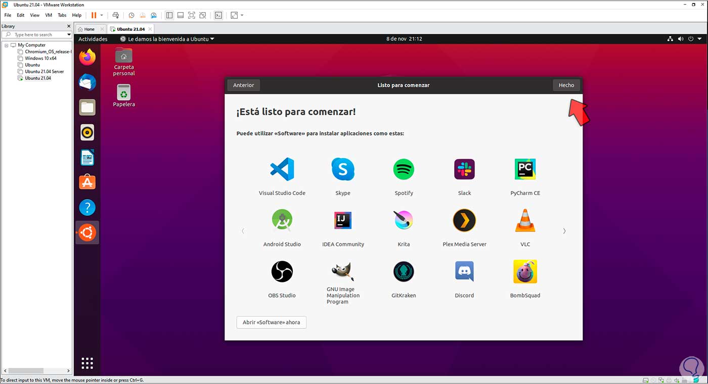Select the IDEA Community app icon
708x384 pixels.
coord(343,220)
